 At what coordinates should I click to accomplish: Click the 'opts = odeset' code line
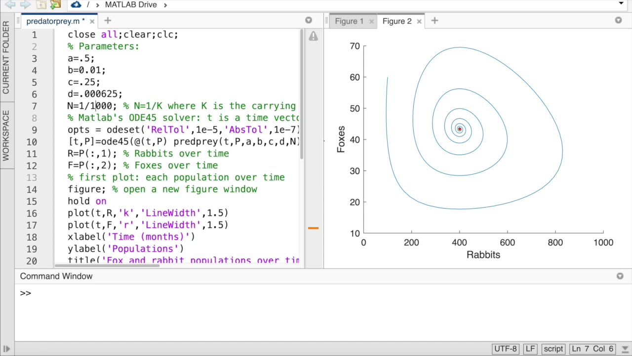click(184, 130)
